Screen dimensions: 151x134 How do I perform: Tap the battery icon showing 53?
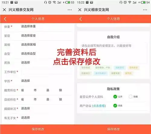[x=68, y=2]
